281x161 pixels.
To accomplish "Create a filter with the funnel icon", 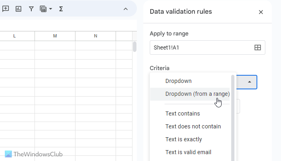I will (x=31, y=8).
